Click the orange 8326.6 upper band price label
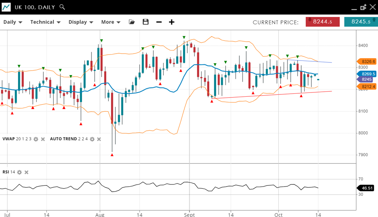 pyautogui.click(x=368, y=61)
